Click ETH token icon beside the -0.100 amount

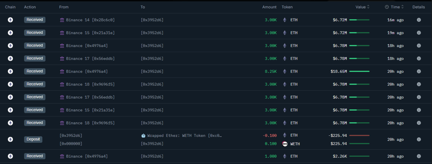click(x=285, y=135)
